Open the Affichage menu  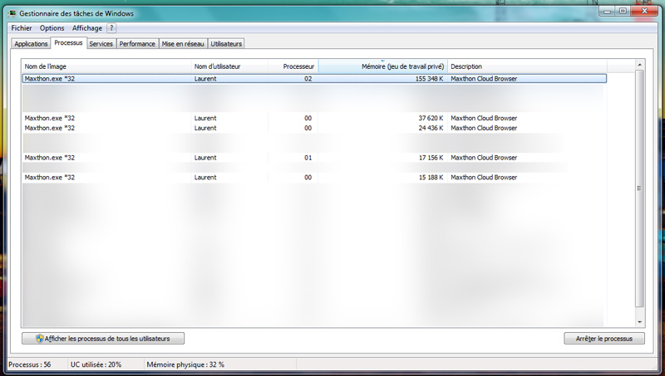[x=87, y=28]
